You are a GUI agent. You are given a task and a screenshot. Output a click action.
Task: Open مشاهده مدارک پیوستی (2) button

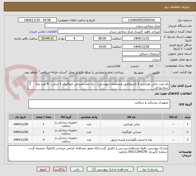point(110,169)
